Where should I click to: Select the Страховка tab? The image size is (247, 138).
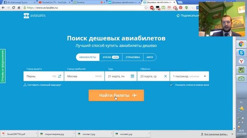pos(133,57)
